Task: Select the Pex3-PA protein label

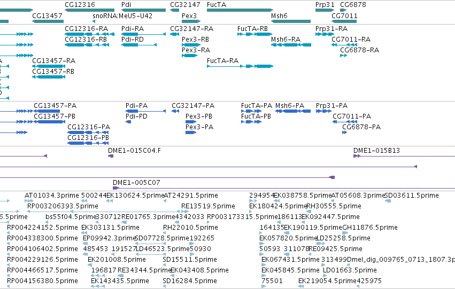Action: tap(199, 127)
